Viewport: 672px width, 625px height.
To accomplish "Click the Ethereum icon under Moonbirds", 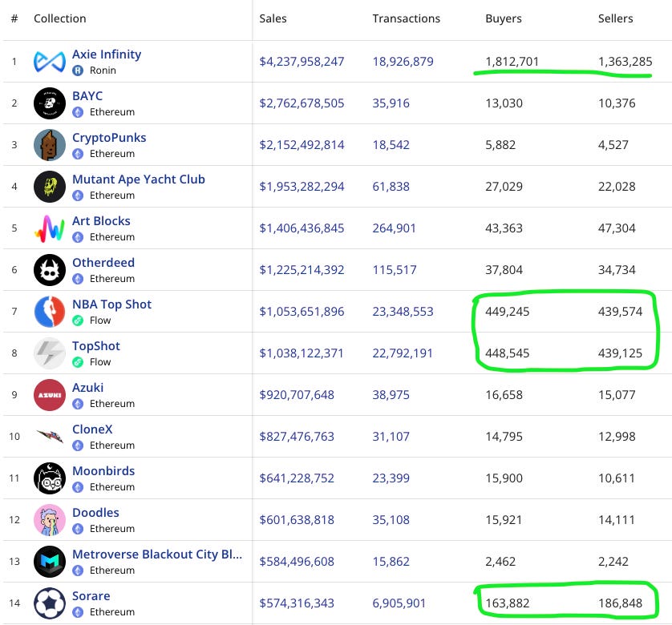I will coord(78,487).
